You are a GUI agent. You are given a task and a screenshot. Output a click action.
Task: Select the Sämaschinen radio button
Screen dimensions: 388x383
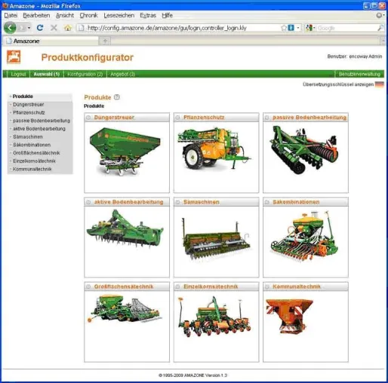[x=177, y=202]
